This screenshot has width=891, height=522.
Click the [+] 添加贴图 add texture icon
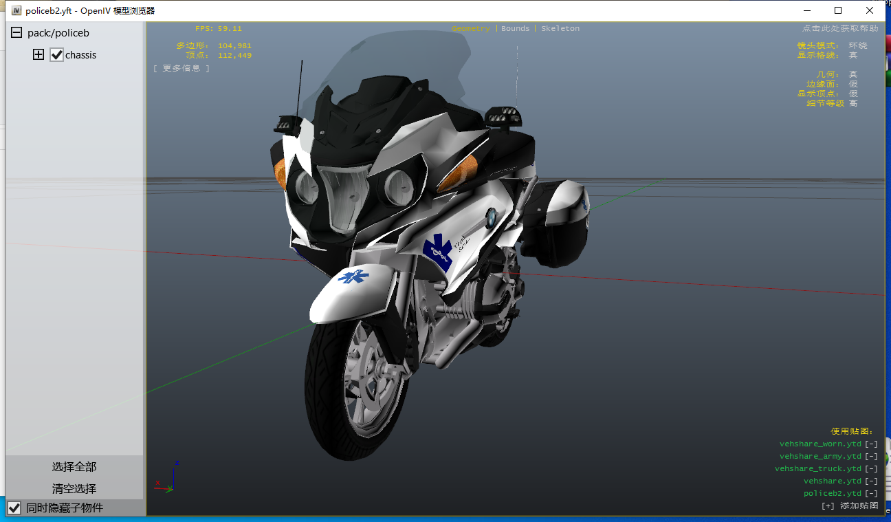(828, 506)
